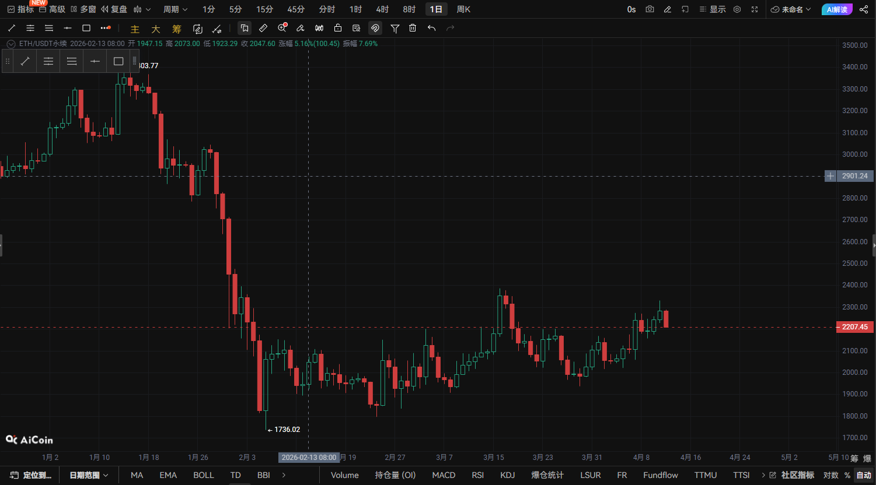This screenshot has height=485, width=876.
Task: Select the zoom-in magnifier tool
Action: pyautogui.click(x=282, y=28)
